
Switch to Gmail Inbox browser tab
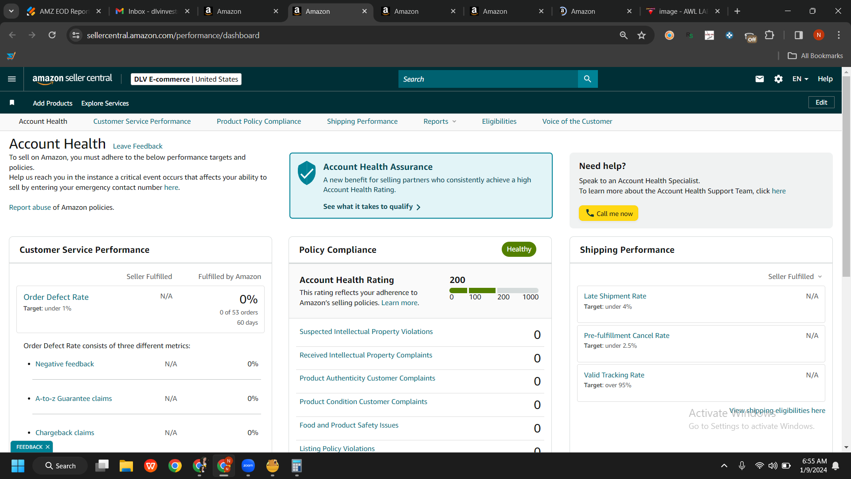tap(153, 11)
